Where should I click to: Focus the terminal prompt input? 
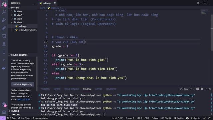pos(104,114)
